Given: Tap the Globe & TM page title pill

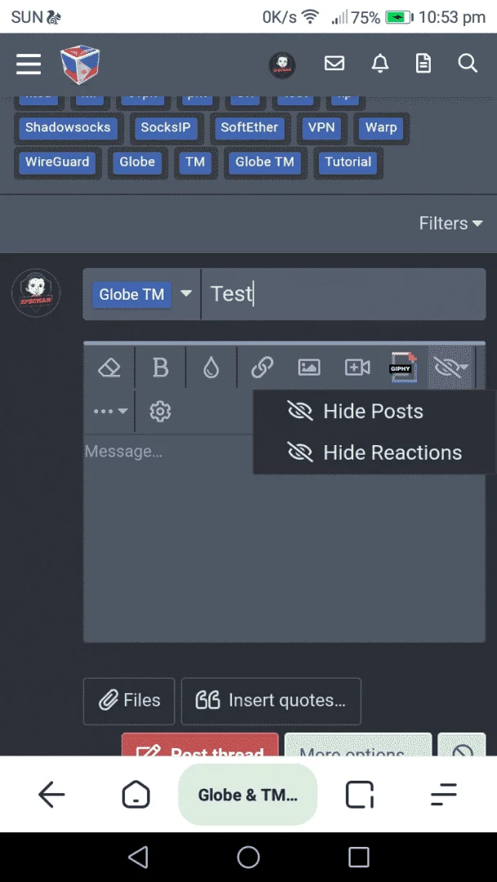Looking at the screenshot, I should tap(248, 795).
